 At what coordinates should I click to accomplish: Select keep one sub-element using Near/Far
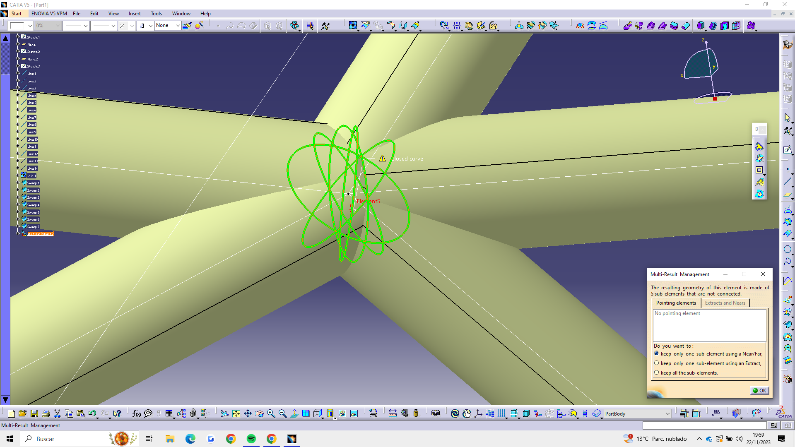(x=656, y=354)
